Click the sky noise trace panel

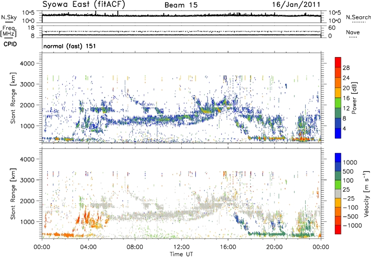(181, 17)
